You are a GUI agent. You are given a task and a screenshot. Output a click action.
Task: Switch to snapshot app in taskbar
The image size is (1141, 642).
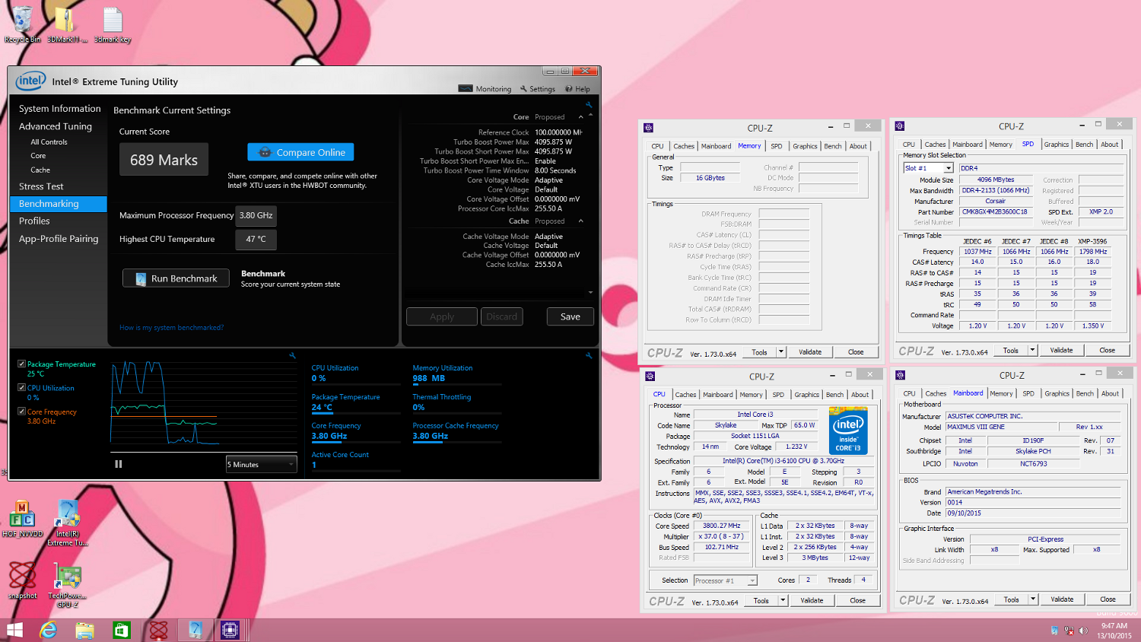coord(158,630)
